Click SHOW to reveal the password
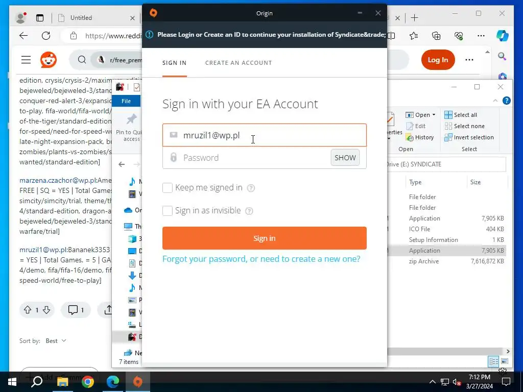This screenshot has width=523, height=392. pyautogui.click(x=345, y=157)
